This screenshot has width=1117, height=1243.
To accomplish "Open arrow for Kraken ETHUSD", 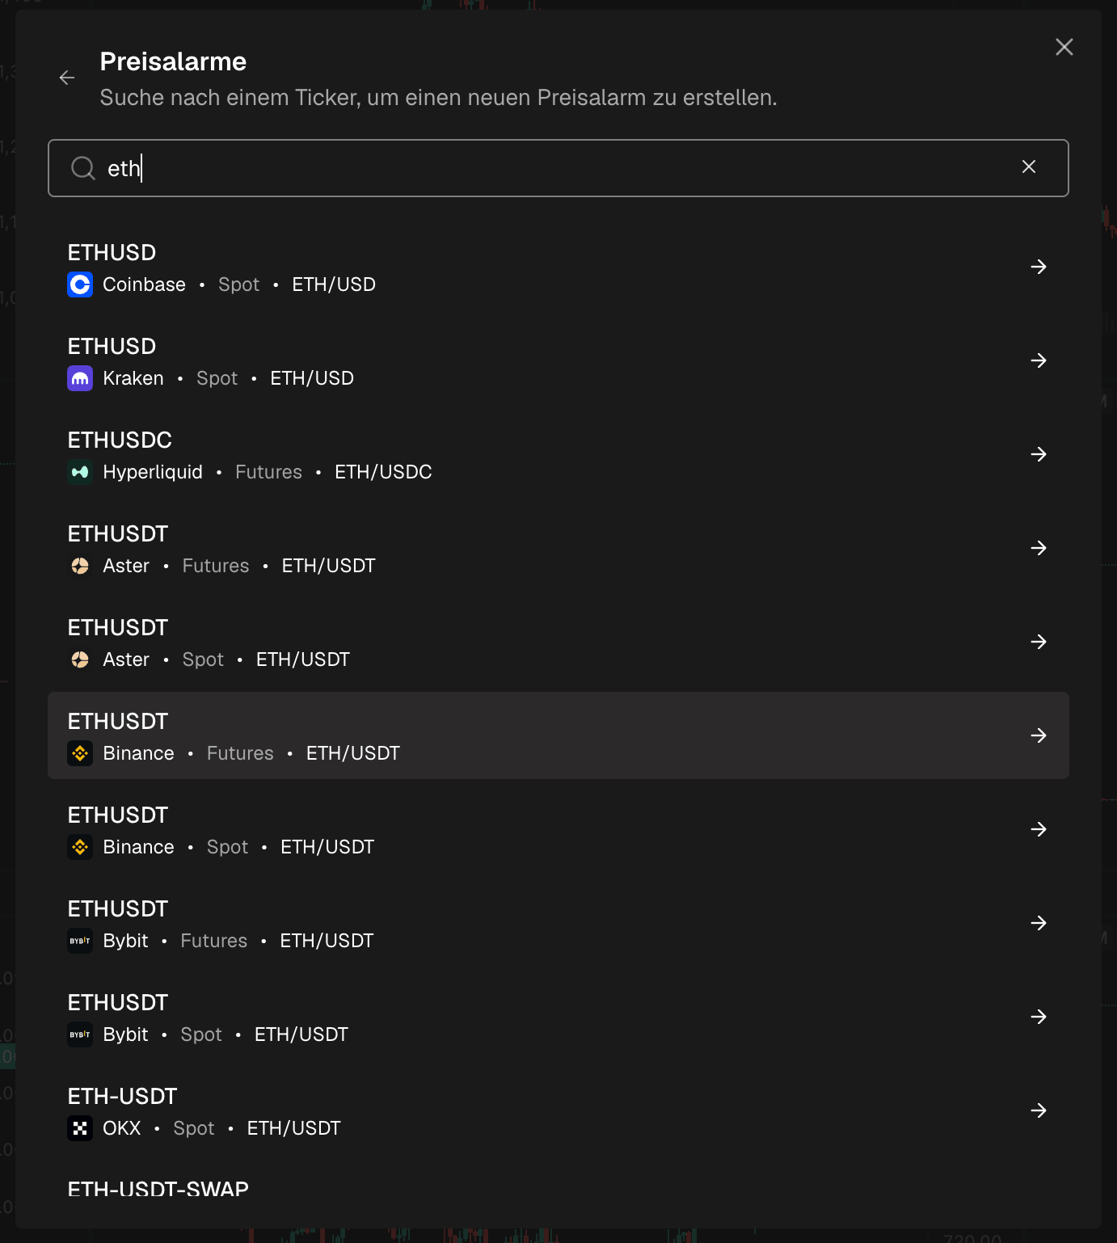I will (1039, 360).
